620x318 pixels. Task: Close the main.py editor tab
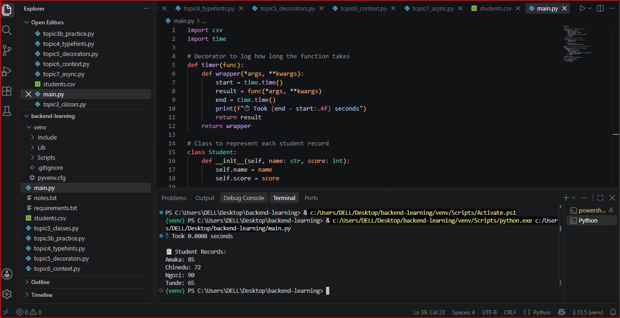(565, 8)
